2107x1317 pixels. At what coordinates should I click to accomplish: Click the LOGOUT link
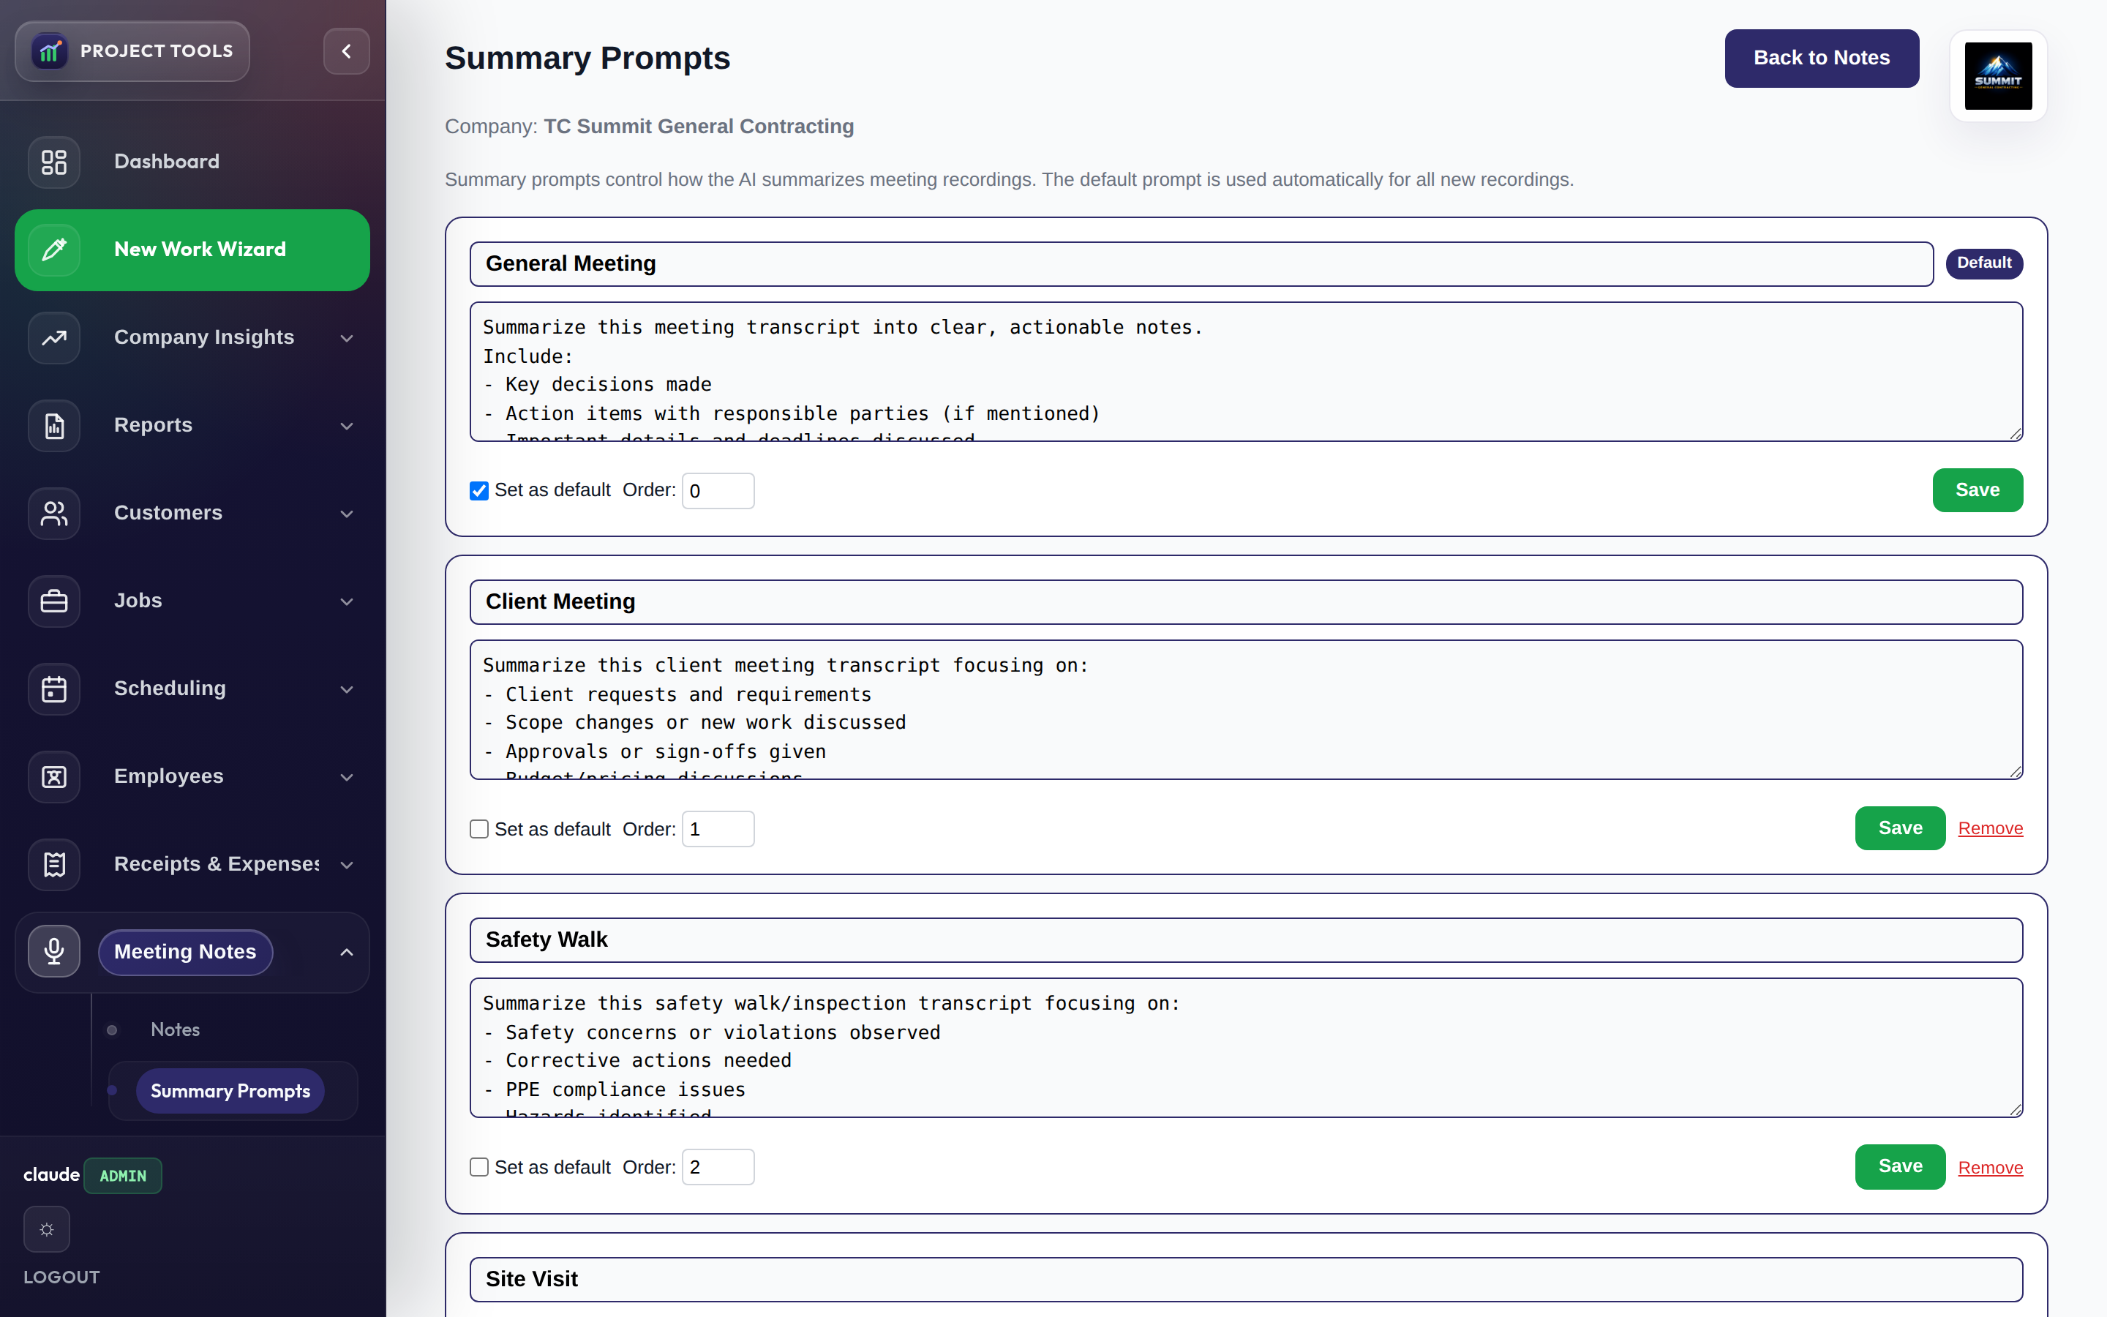(61, 1277)
